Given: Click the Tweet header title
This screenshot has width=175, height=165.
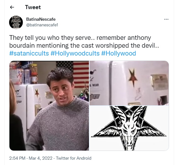Looking at the screenshot, I should (33, 7).
